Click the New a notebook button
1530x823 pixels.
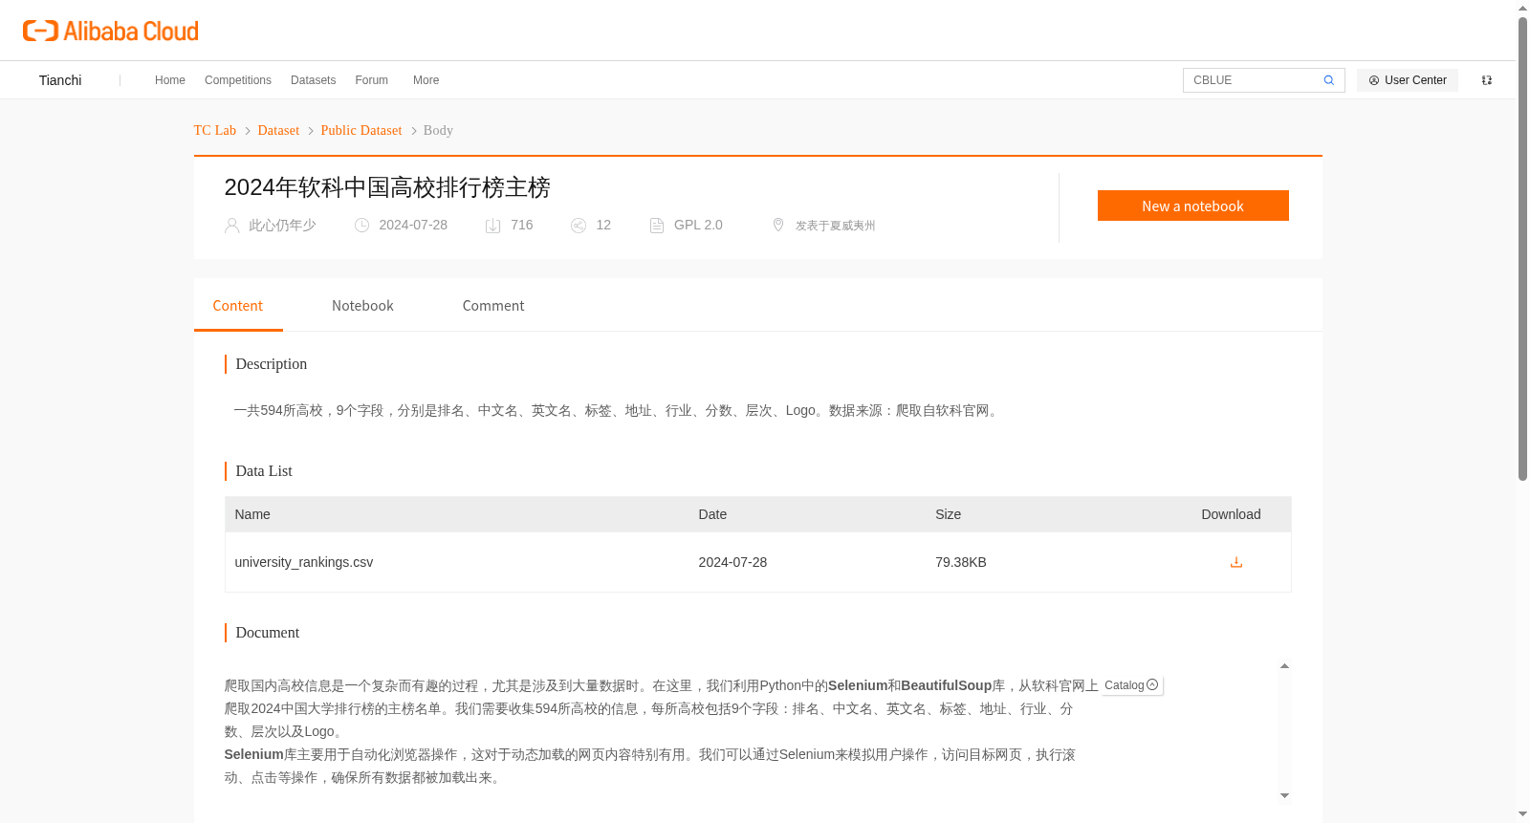[1192, 206]
